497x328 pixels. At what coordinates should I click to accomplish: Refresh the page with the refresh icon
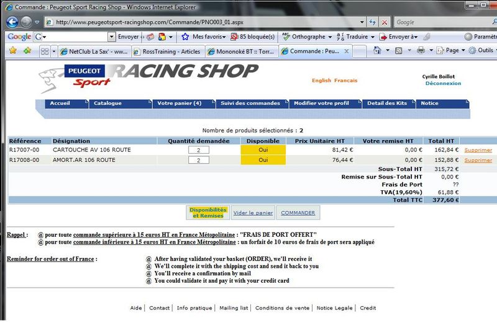pyautogui.click(x=372, y=22)
